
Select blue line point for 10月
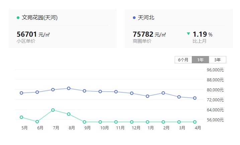pos(100,91)
